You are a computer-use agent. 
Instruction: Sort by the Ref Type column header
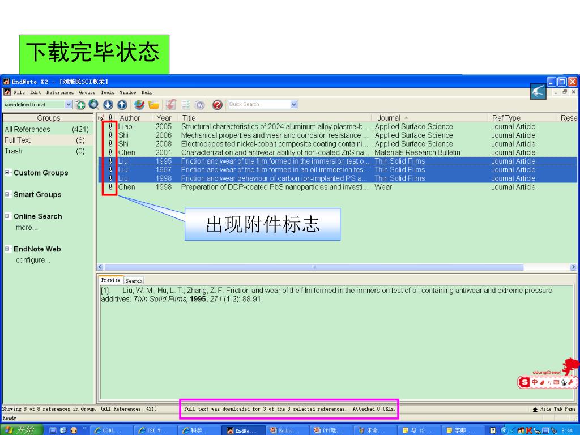click(x=521, y=118)
